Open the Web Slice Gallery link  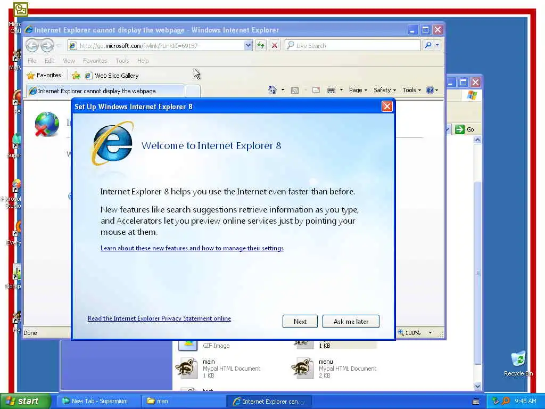coord(112,76)
